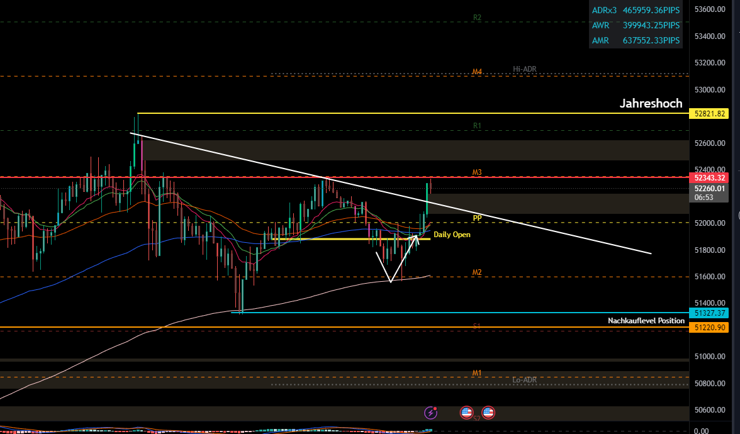Click the Nachkauflevel Position text annotation
The height and width of the screenshot is (434, 740).
pos(646,321)
